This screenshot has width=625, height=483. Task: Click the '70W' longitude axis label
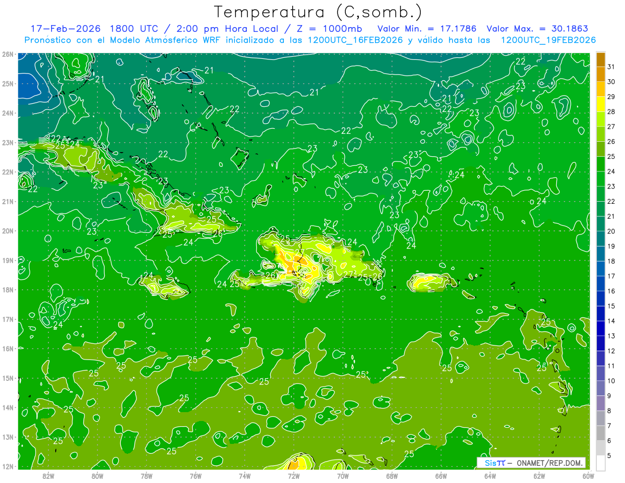(x=343, y=475)
